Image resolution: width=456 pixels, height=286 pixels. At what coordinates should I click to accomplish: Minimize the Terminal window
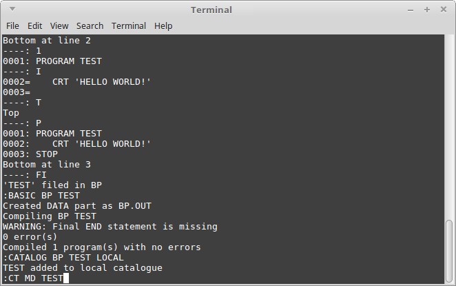[x=411, y=10]
